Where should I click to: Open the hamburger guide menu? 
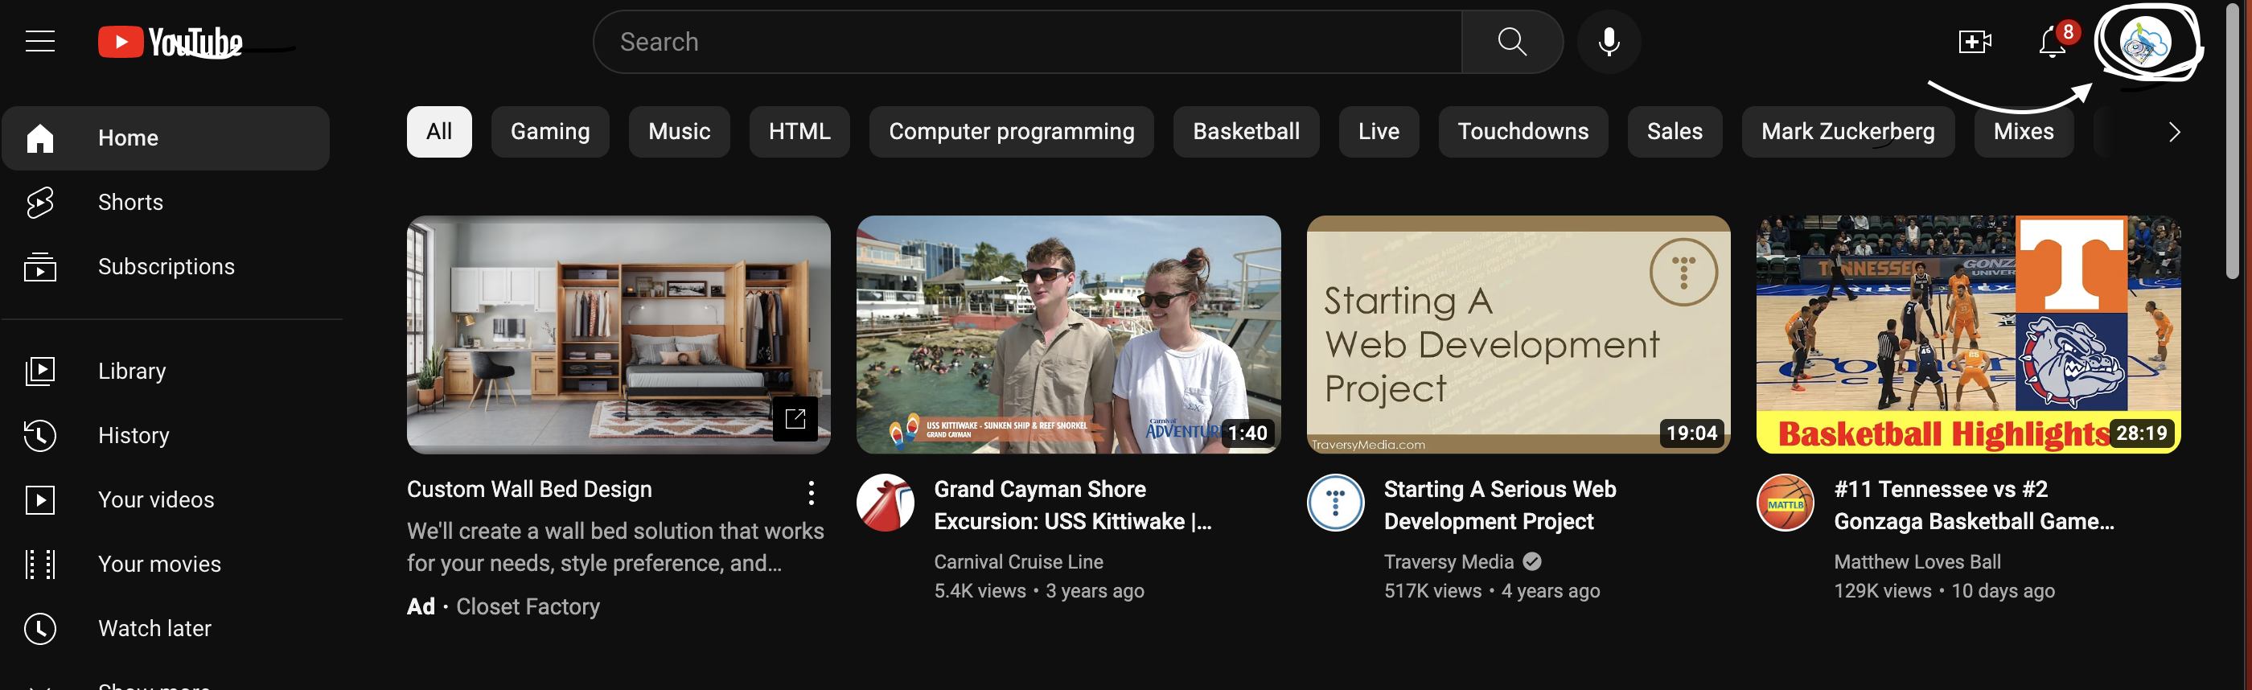(x=40, y=41)
